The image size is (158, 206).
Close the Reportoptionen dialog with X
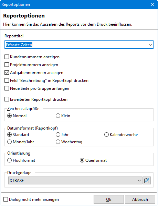[152, 4]
